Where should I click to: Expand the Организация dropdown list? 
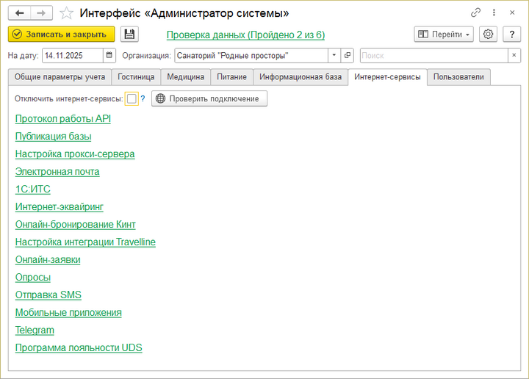(334, 55)
